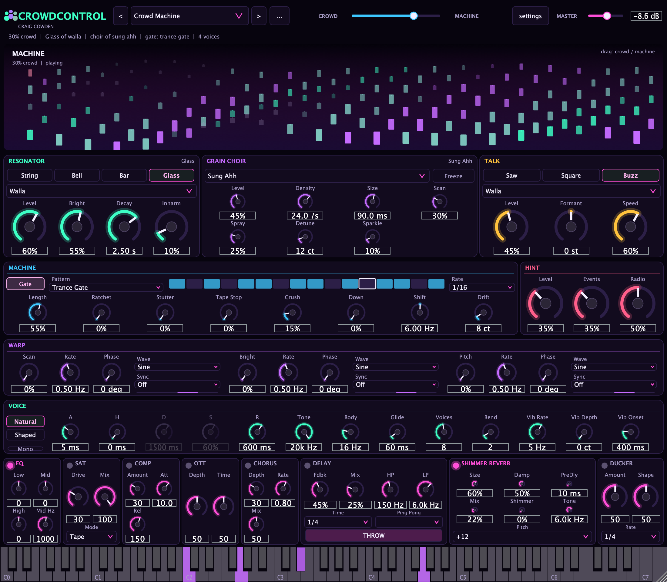This screenshot has width=667, height=582.
Task: Enable the COMP effect power button
Action: [129, 465]
